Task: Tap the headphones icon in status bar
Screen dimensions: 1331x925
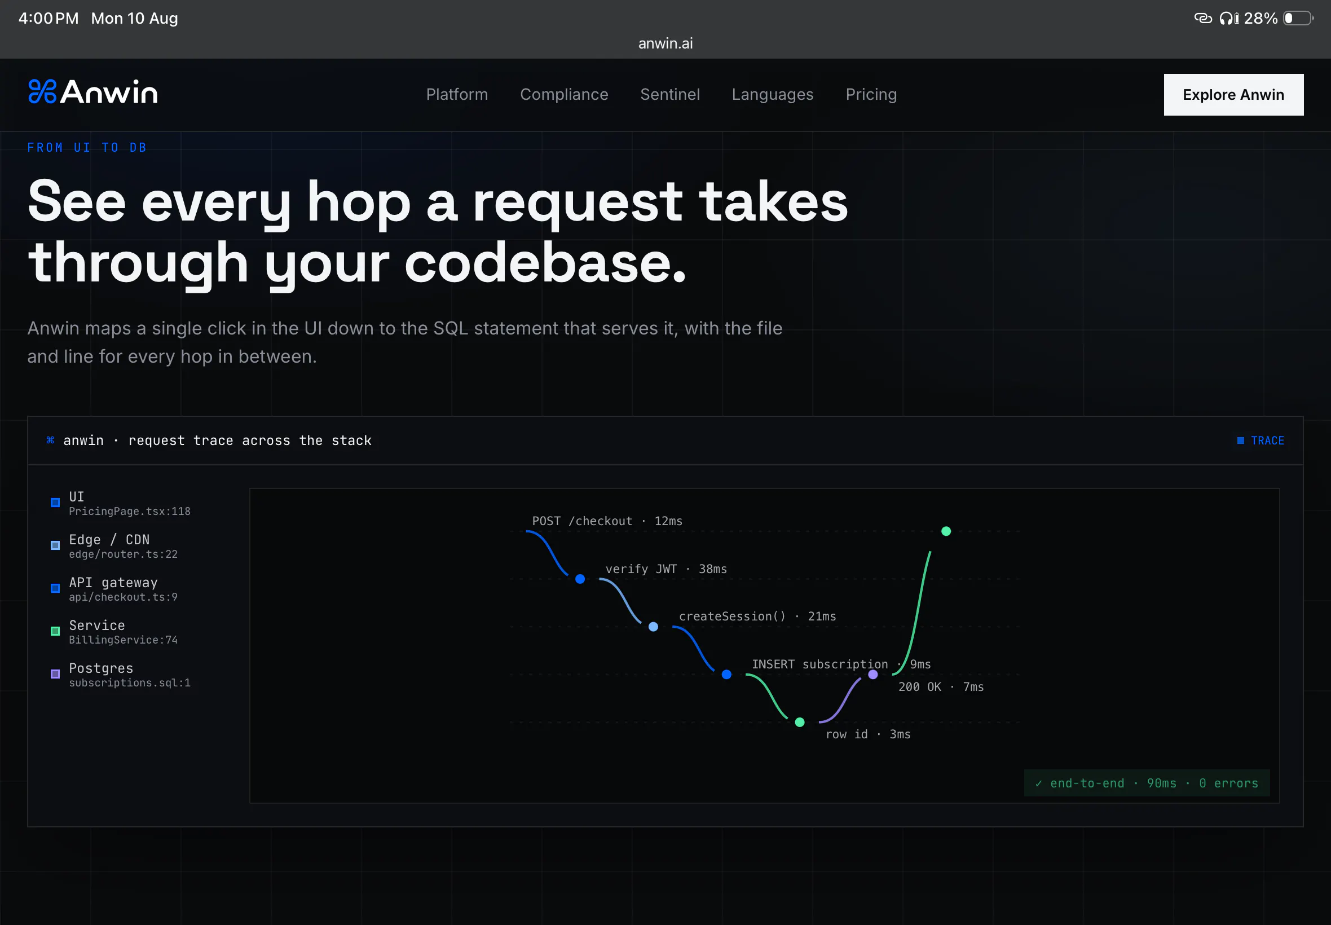Action: [1226, 19]
